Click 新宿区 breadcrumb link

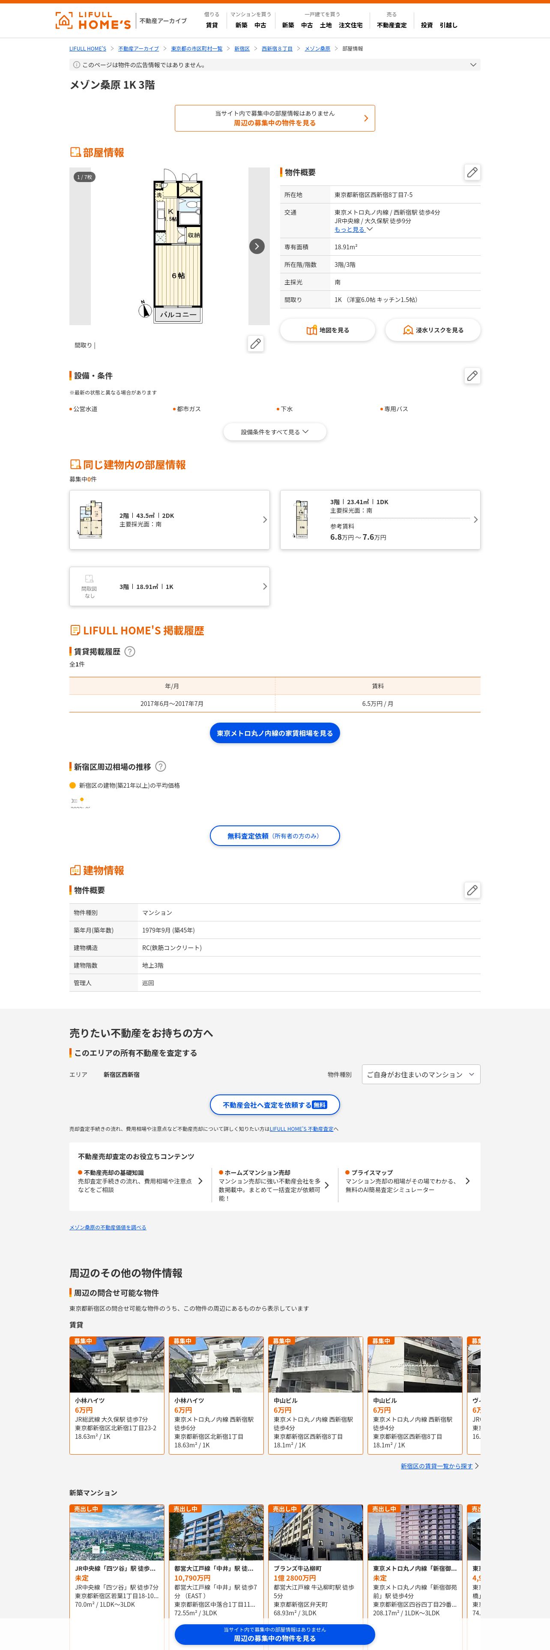tap(242, 49)
